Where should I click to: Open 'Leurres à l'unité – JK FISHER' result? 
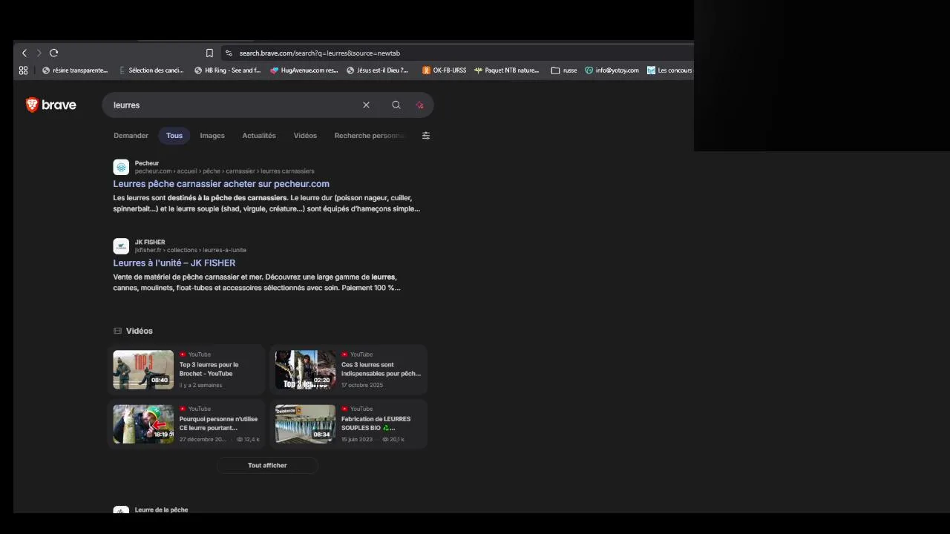click(174, 263)
